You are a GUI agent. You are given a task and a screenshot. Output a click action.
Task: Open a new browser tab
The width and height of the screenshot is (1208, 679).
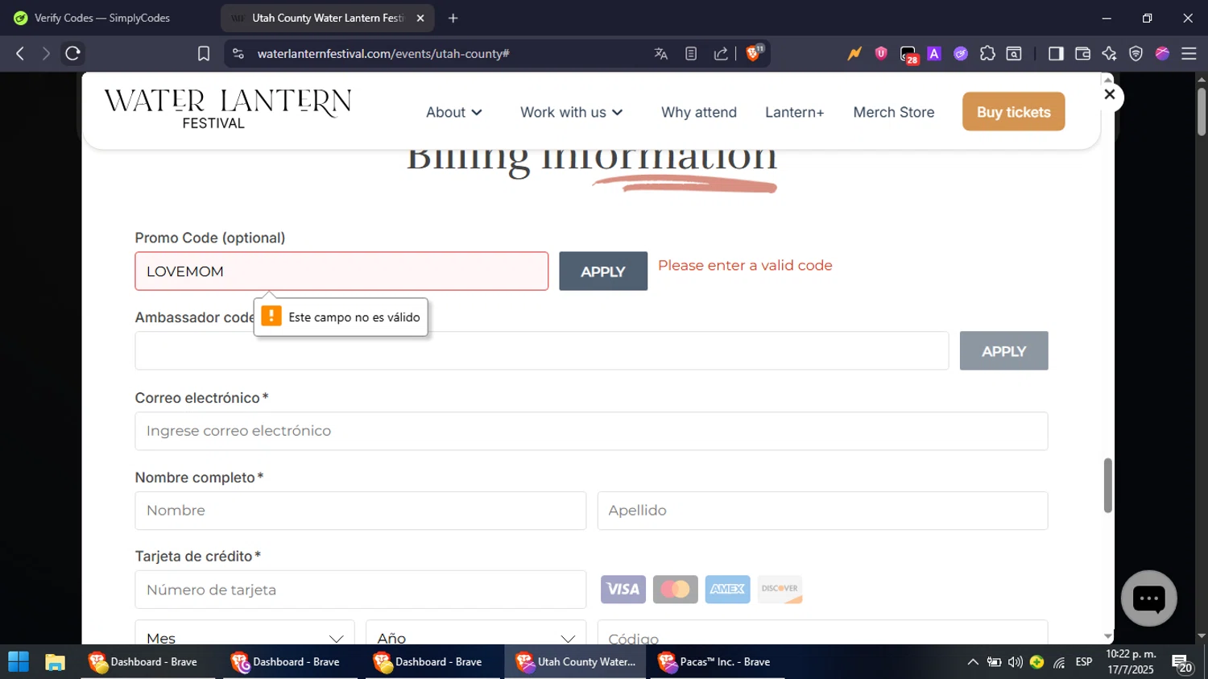tap(453, 18)
